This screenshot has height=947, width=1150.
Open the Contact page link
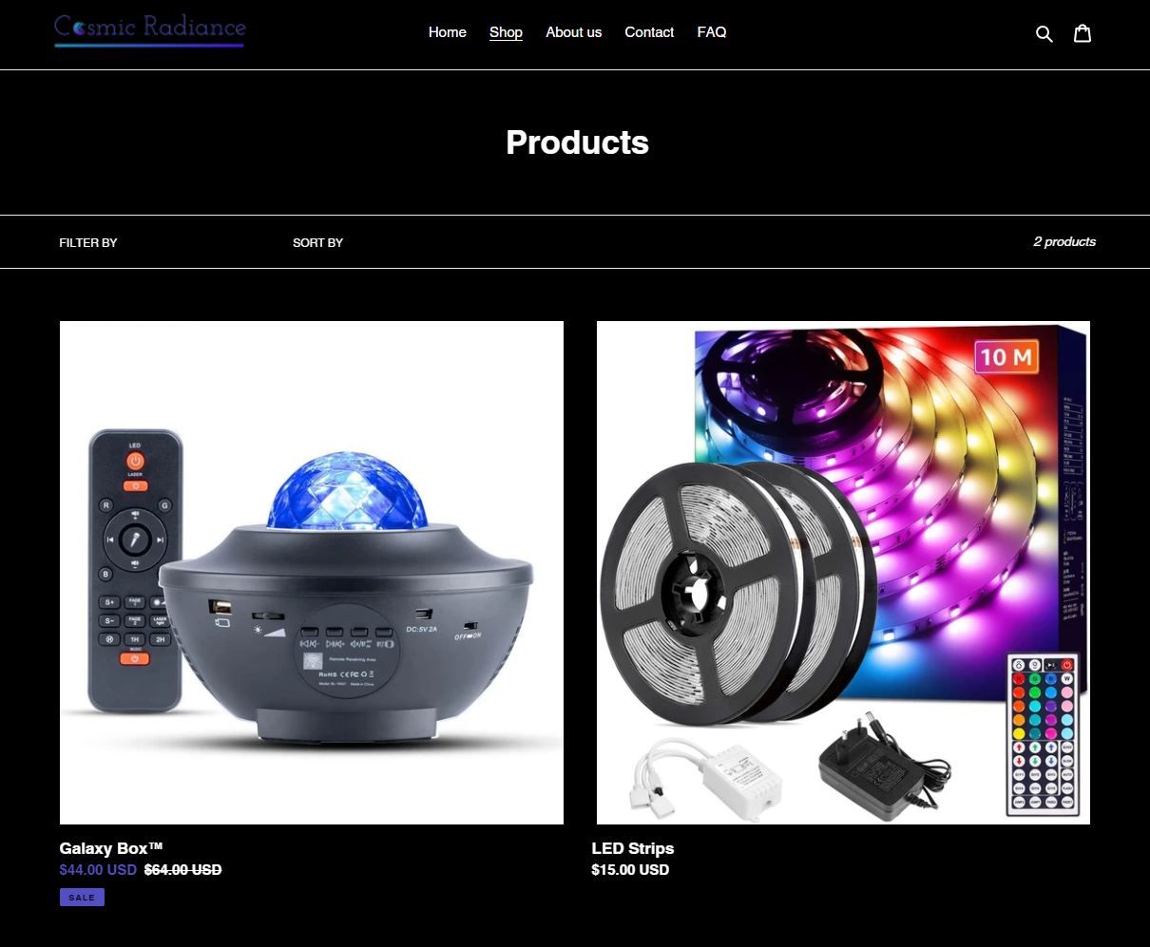649,32
